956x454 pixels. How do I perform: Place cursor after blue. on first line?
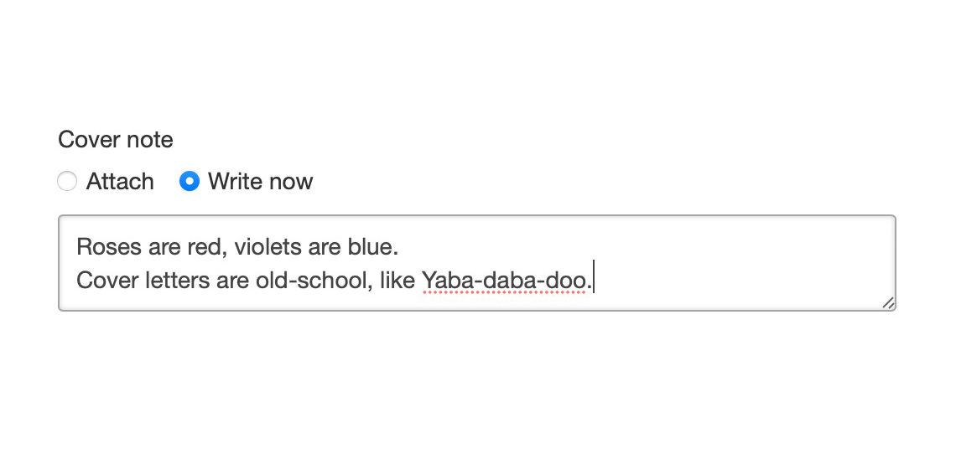click(399, 247)
